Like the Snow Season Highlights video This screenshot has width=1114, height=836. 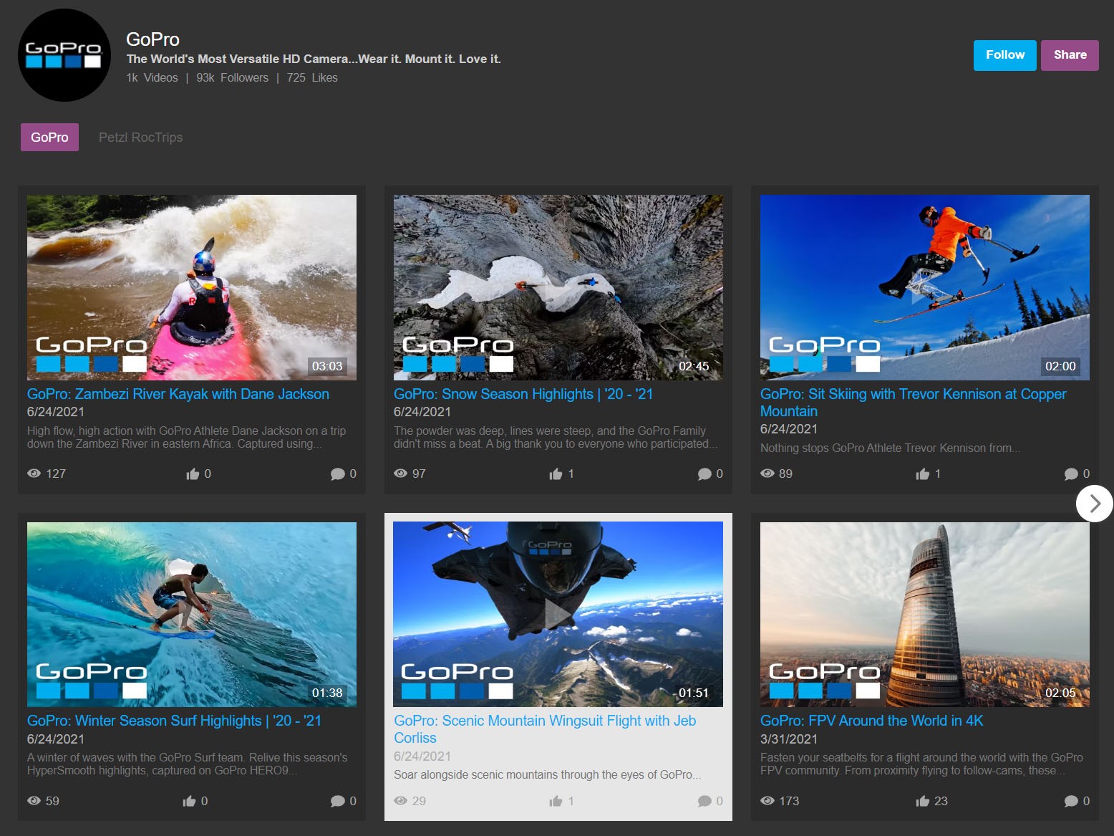click(556, 474)
